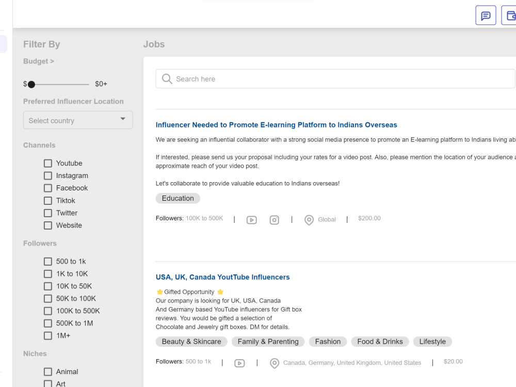
Task: Check the 100K to 500K followers box
Action: pos(47,311)
